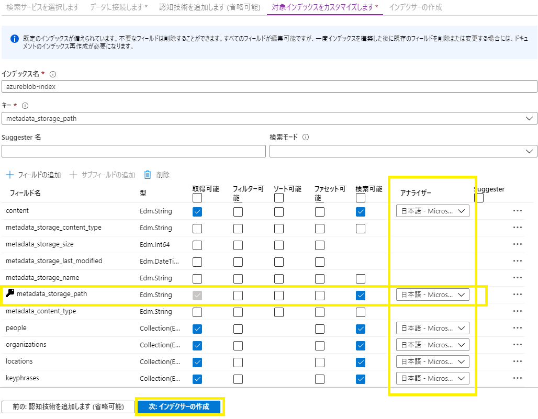Enable ファセット可能 for the people field
This screenshot has height=419, width=538.
pos(320,329)
